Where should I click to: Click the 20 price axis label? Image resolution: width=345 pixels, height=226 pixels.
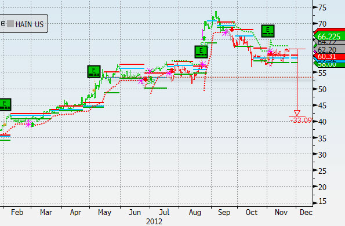(322, 187)
